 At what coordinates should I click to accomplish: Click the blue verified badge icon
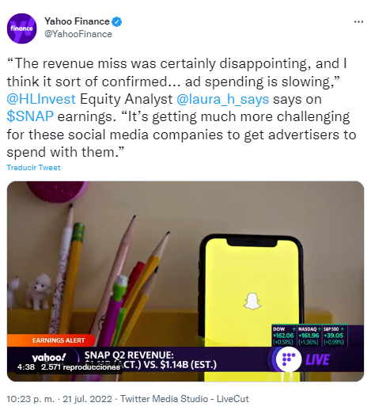click(x=117, y=21)
